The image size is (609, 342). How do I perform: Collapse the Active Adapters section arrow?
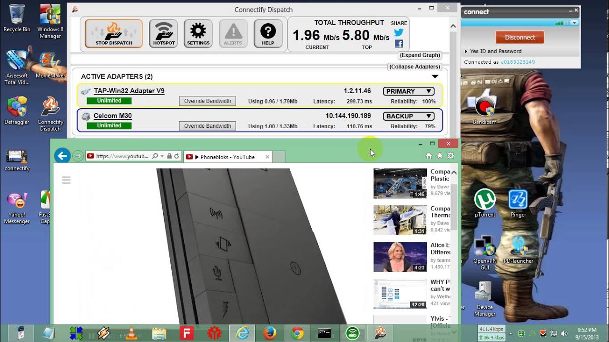(x=435, y=76)
